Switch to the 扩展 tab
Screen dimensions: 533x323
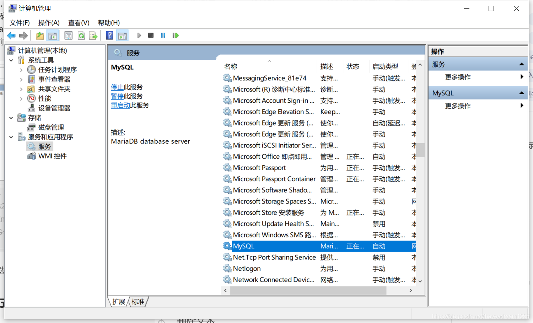[119, 302]
